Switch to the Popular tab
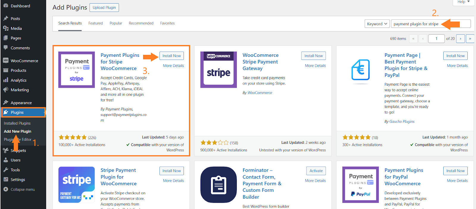Viewport: 476px width, 209px height. tap(116, 23)
